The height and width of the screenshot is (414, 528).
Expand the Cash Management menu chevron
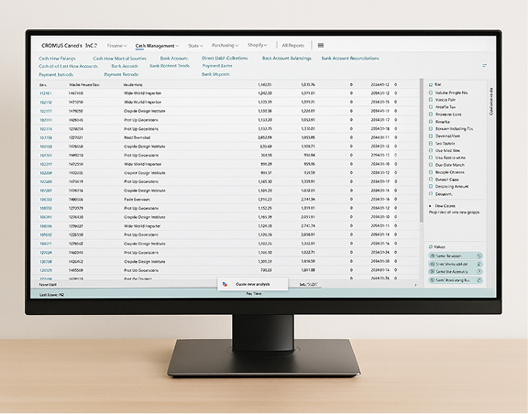177,46
